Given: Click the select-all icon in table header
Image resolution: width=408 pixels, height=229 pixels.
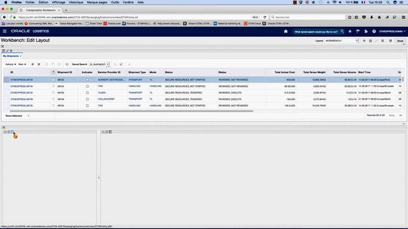Looking at the screenshot, I should tap(53, 72).
